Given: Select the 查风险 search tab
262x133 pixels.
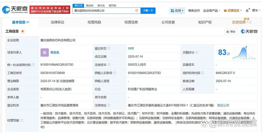Looking at the screenshot, I should point(112,6).
